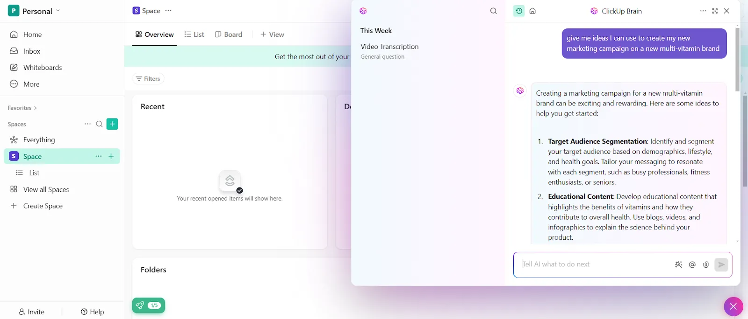Click the Recent card heading
This screenshot has width=748, height=319.
point(152,107)
